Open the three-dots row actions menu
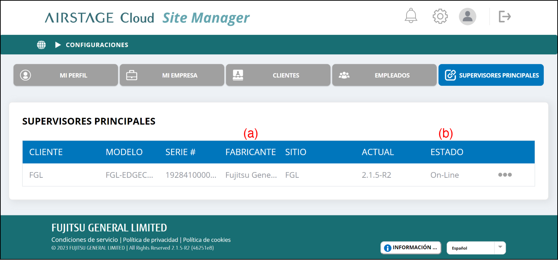 point(505,175)
